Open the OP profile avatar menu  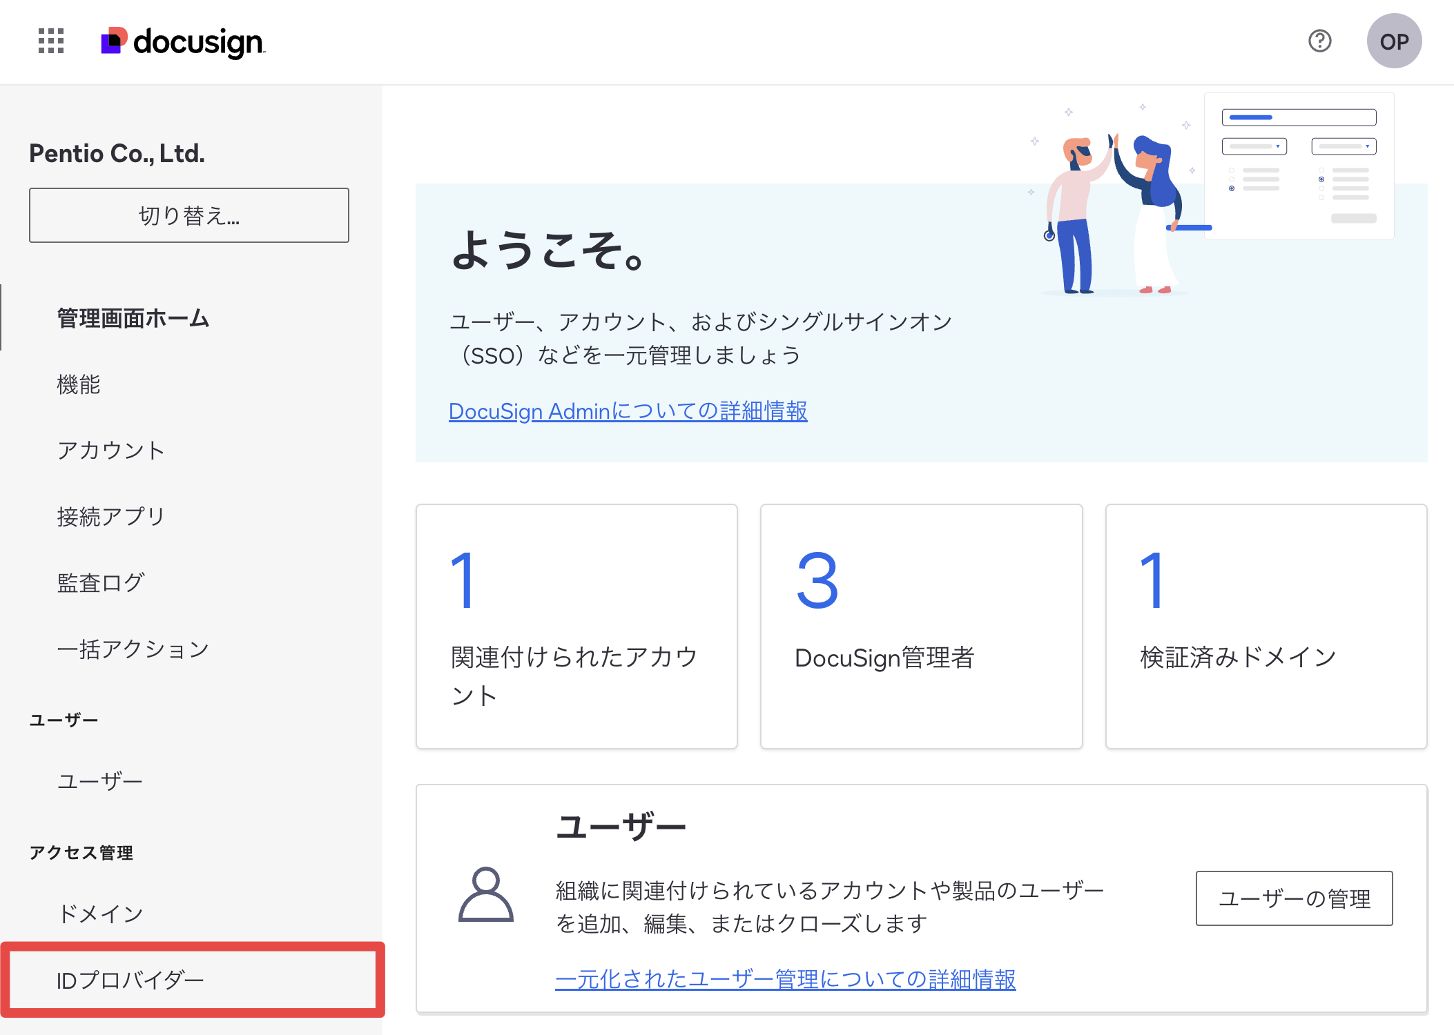click(x=1394, y=41)
